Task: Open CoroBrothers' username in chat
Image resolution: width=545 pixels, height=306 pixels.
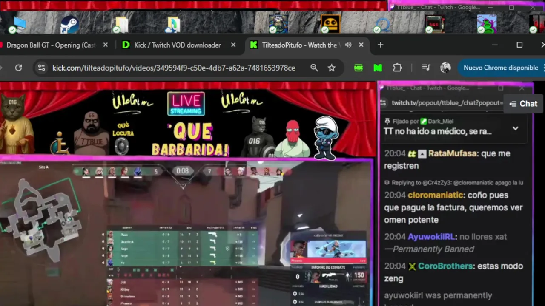Action: (x=445, y=266)
